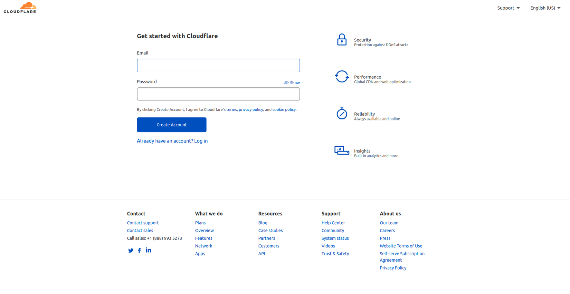The image size is (570, 294).
Task: Open Cloudflare's Twitter page icon
Action: click(x=131, y=251)
